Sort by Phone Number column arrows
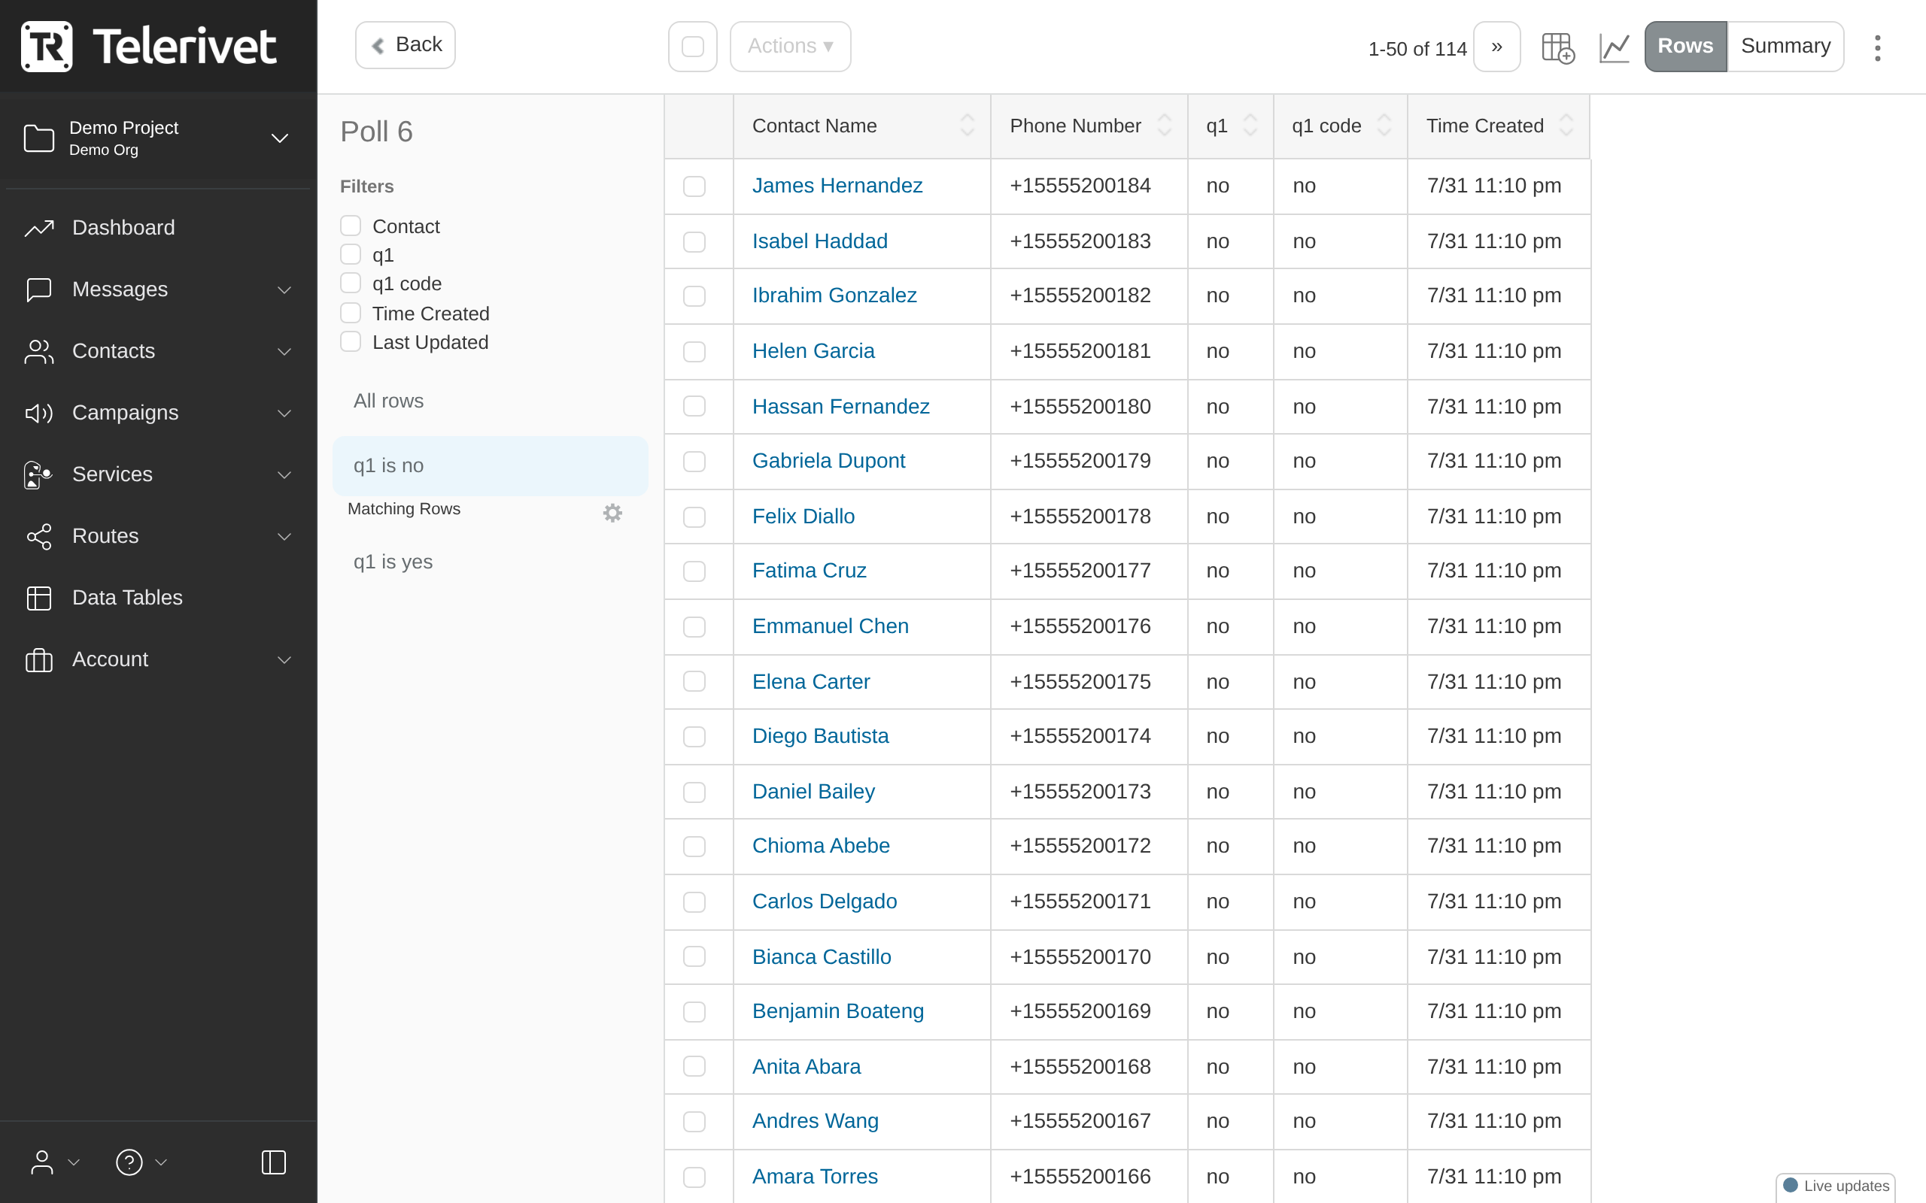 pyautogui.click(x=1165, y=126)
